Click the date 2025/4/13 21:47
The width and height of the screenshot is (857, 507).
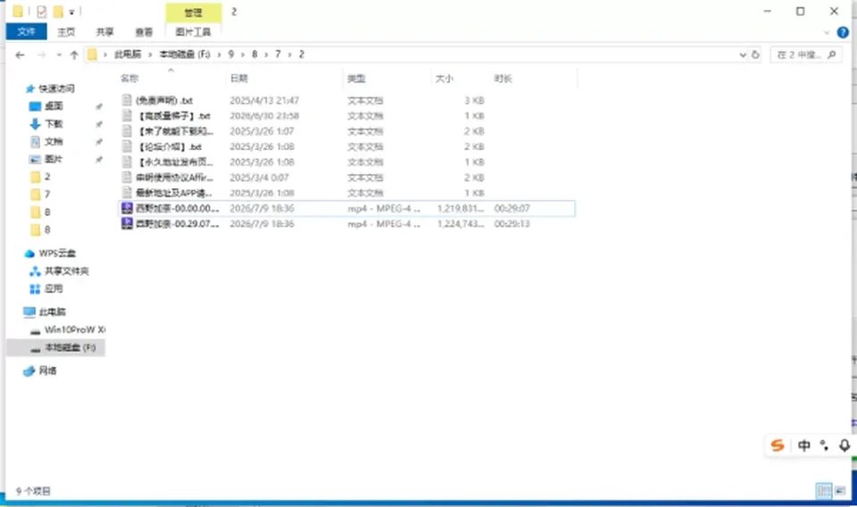264,101
